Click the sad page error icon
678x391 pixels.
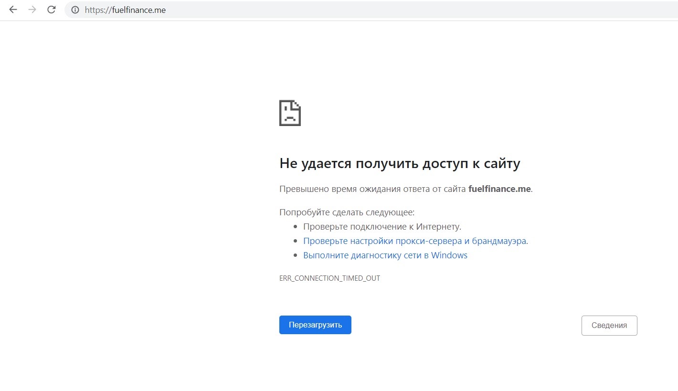pyautogui.click(x=290, y=113)
